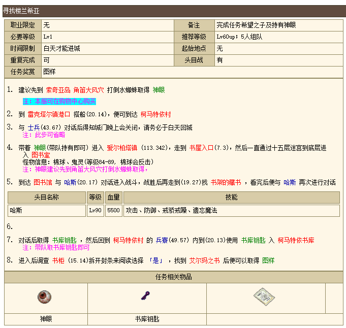The height and width of the screenshot is (328, 346).
Task: Click the 完成任务希望之子及持有神眼 cell
Action: (279, 25)
